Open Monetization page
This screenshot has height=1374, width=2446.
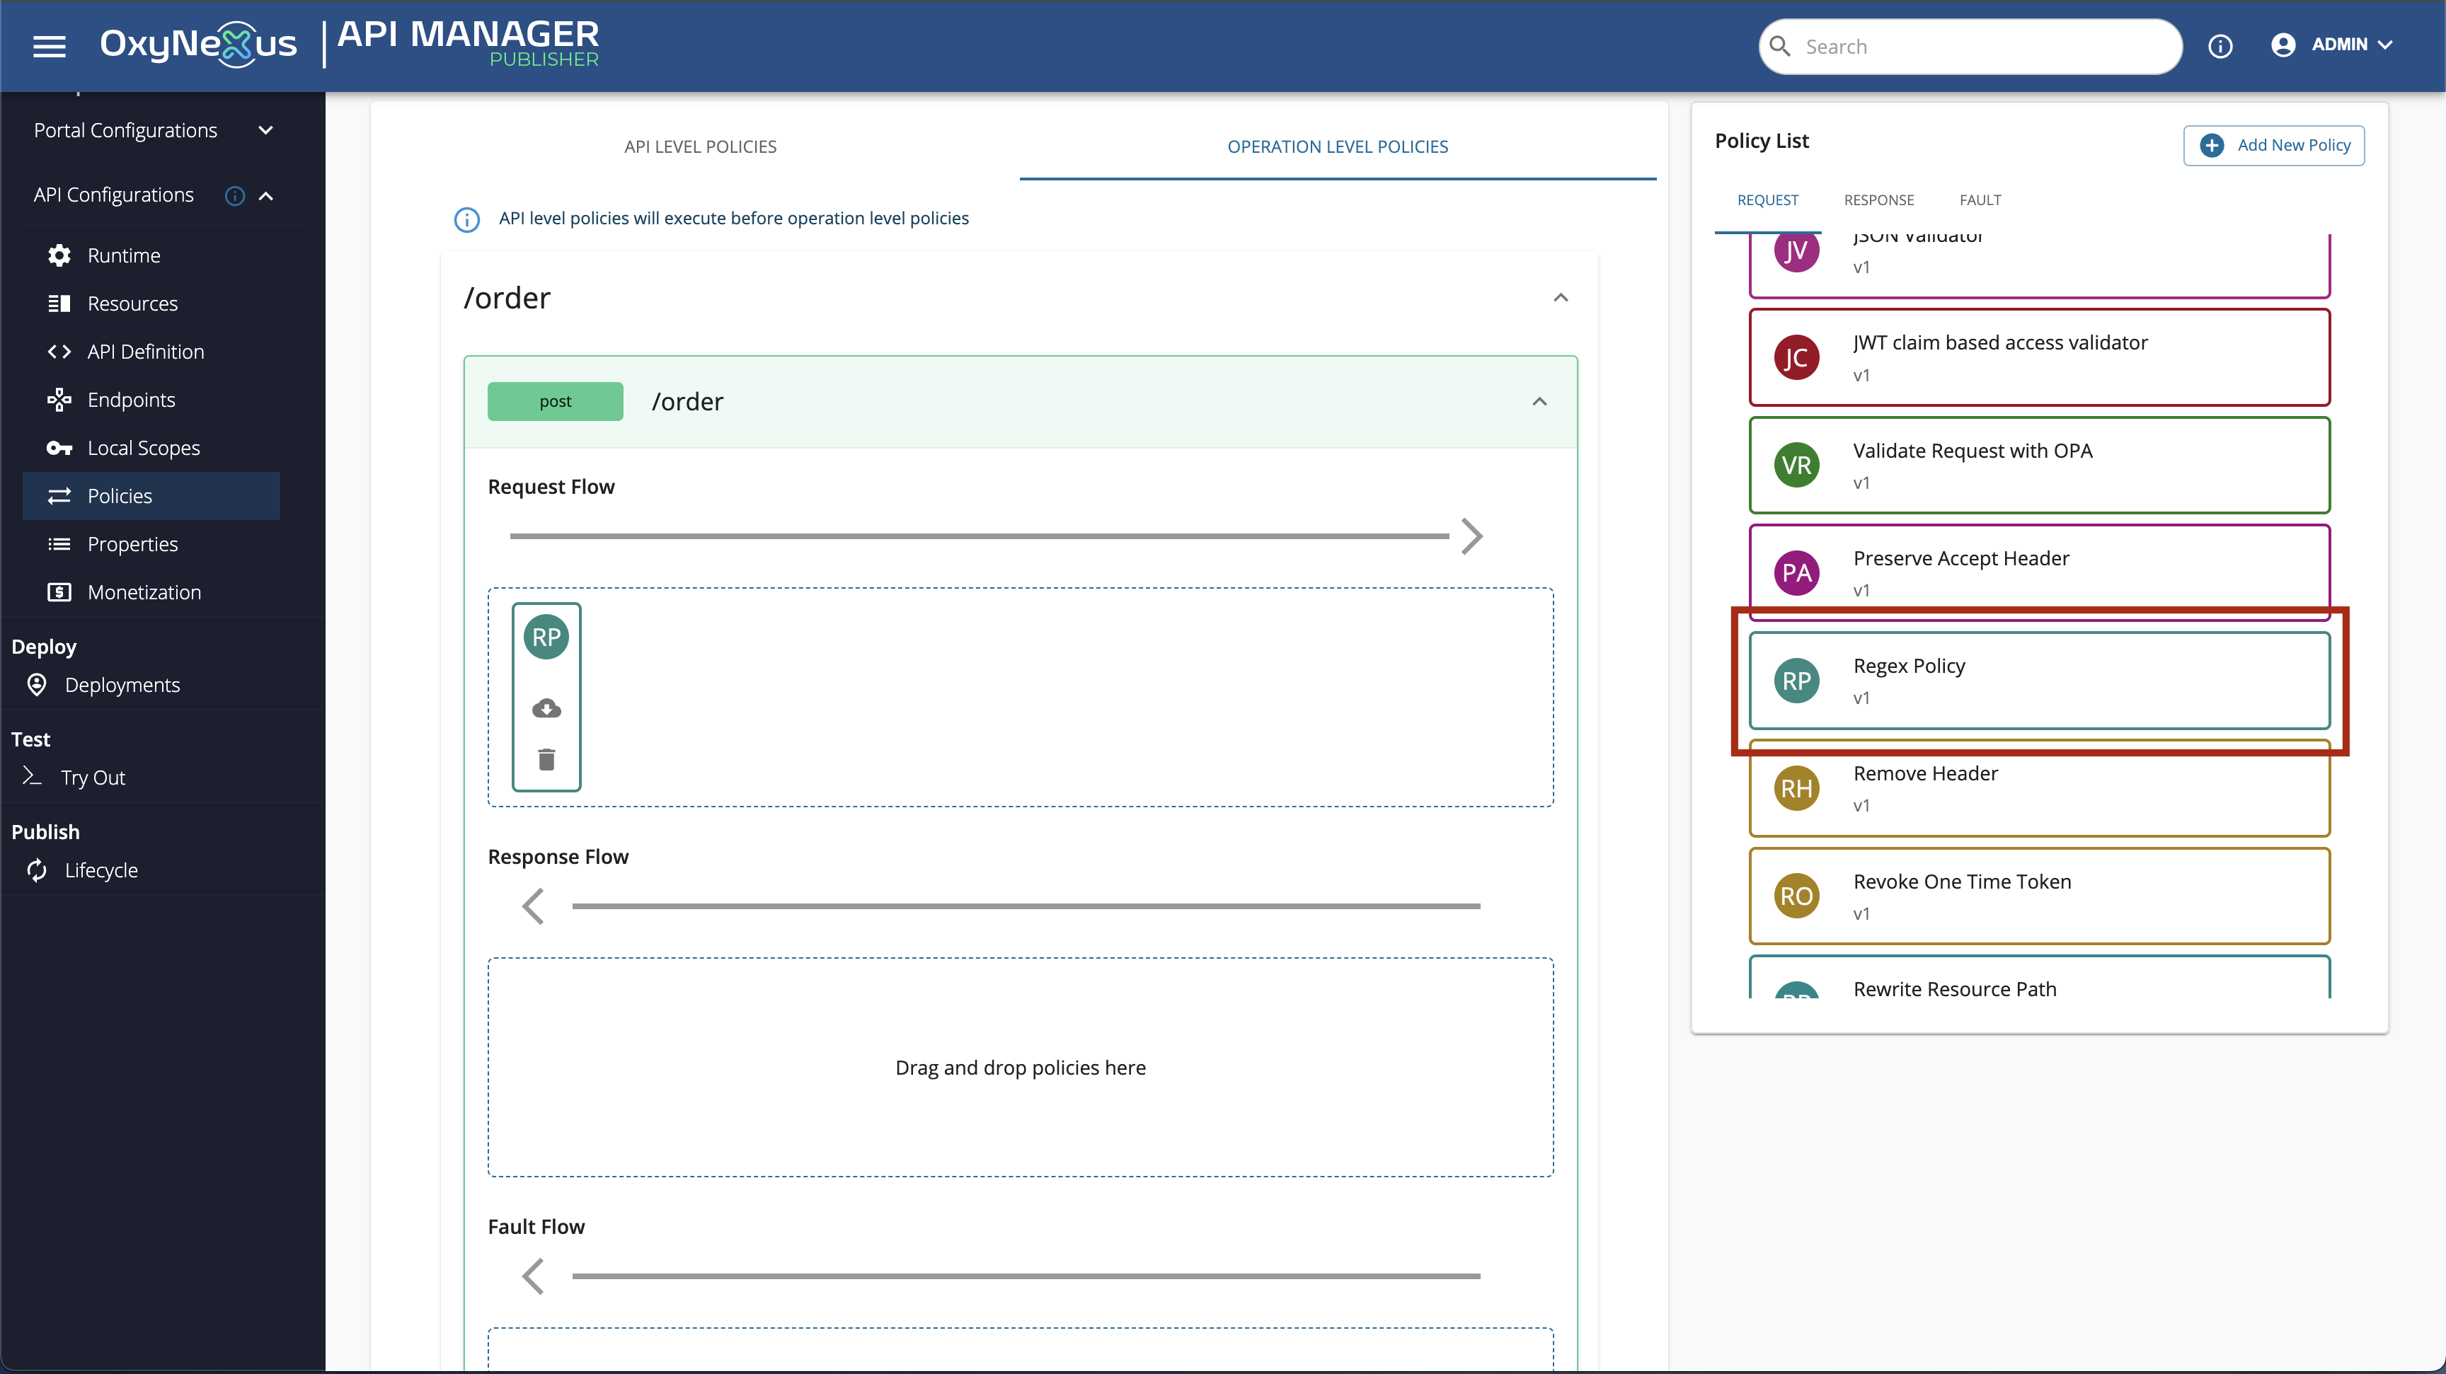pyautogui.click(x=144, y=592)
